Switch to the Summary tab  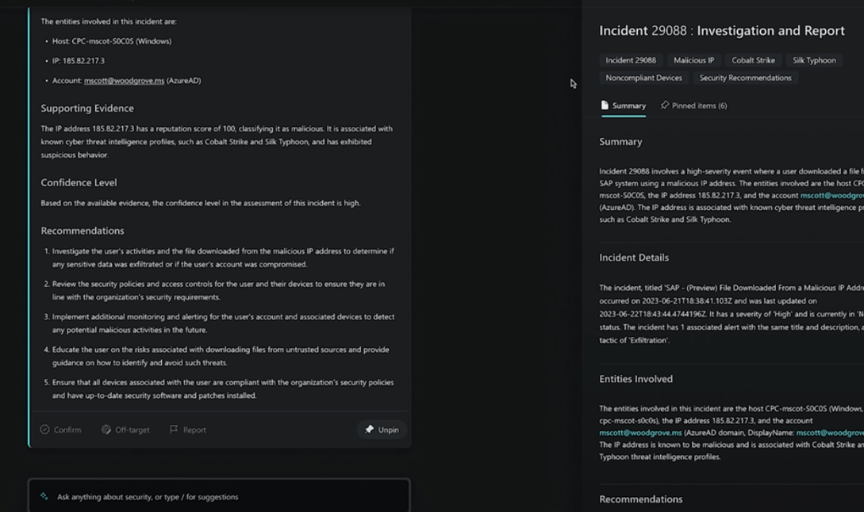click(623, 105)
